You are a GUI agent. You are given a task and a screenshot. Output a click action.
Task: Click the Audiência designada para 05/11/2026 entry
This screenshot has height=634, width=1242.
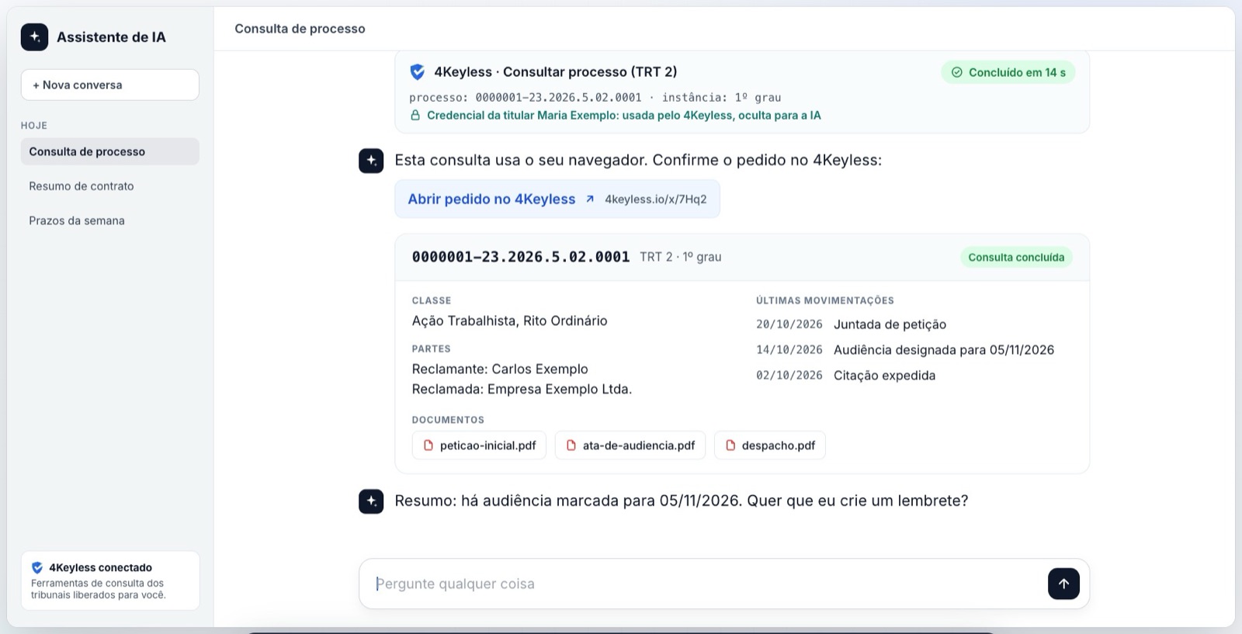(944, 350)
